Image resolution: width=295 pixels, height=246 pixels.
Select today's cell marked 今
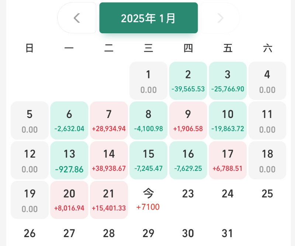pyautogui.click(x=149, y=200)
